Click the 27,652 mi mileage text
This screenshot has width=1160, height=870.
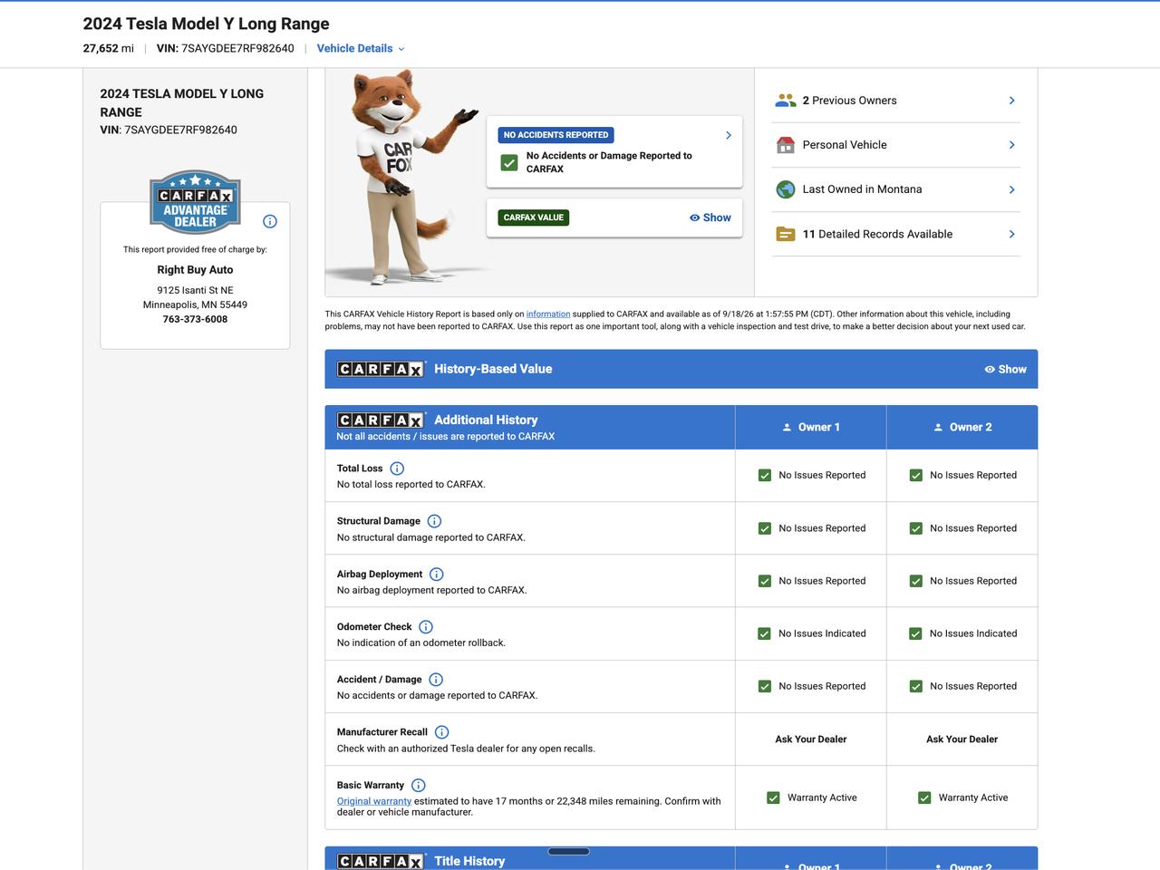pos(108,49)
